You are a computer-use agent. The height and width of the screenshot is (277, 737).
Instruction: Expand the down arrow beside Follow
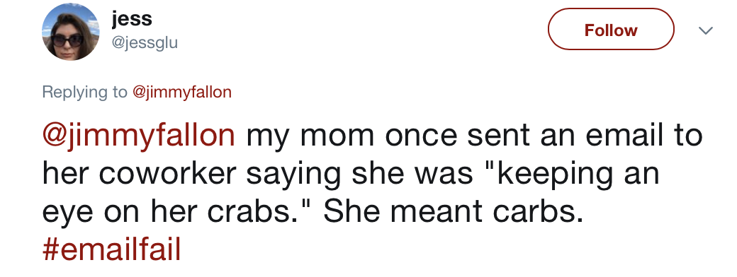click(706, 30)
